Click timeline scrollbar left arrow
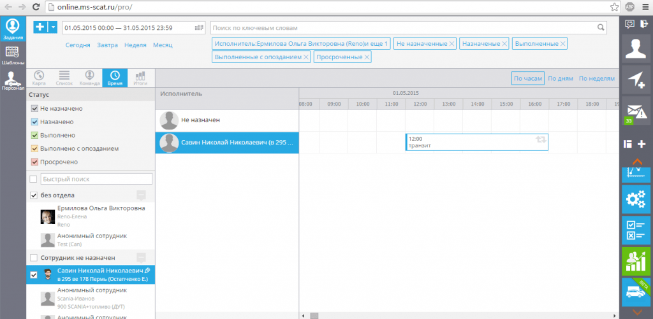Screen dimensions: 653x319 pyautogui.click(x=303, y=316)
